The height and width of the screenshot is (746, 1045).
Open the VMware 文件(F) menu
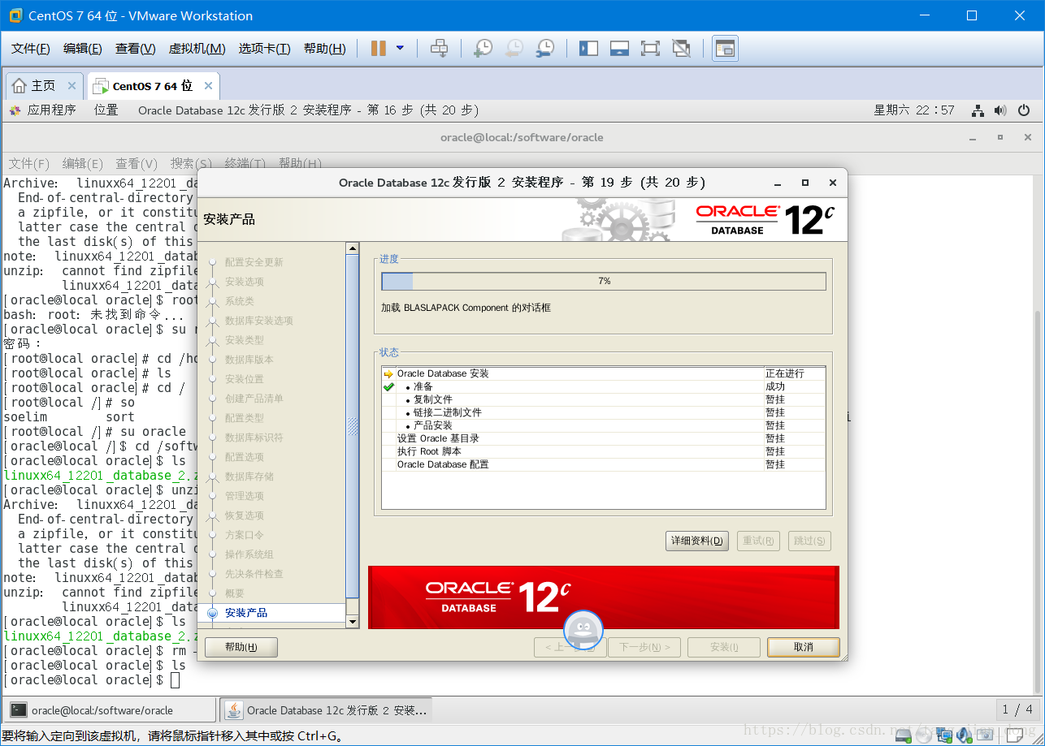pos(31,49)
